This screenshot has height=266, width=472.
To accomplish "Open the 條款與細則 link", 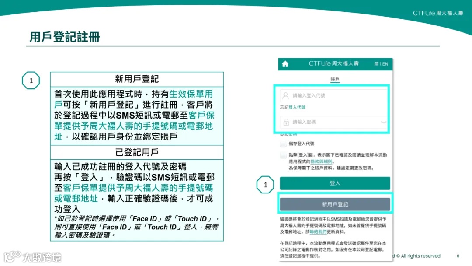I will (321, 161).
